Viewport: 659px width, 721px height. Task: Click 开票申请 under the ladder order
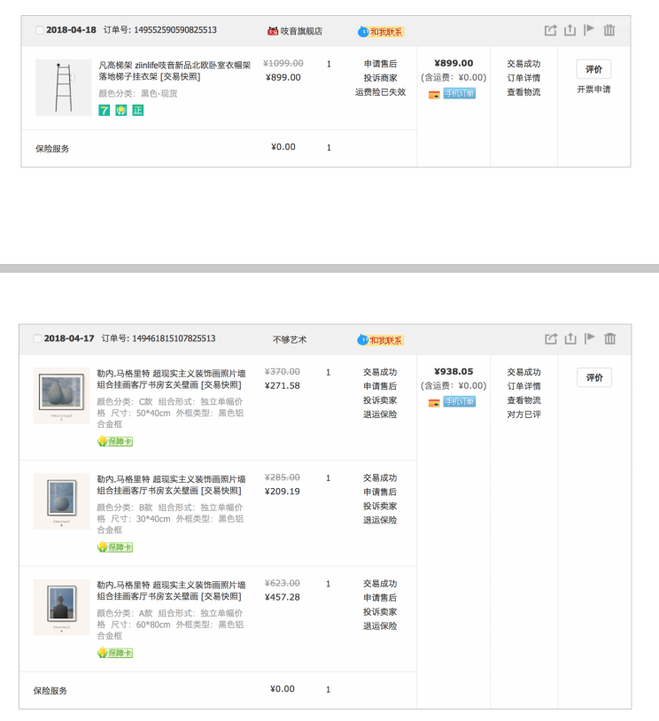(x=593, y=89)
